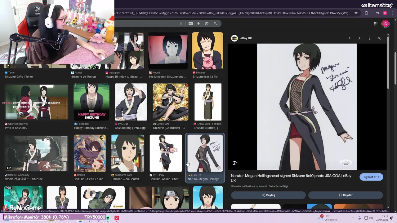Open the Pinterest Shizune with pig thumbnail

pyautogui.click(x=207, y=51)
